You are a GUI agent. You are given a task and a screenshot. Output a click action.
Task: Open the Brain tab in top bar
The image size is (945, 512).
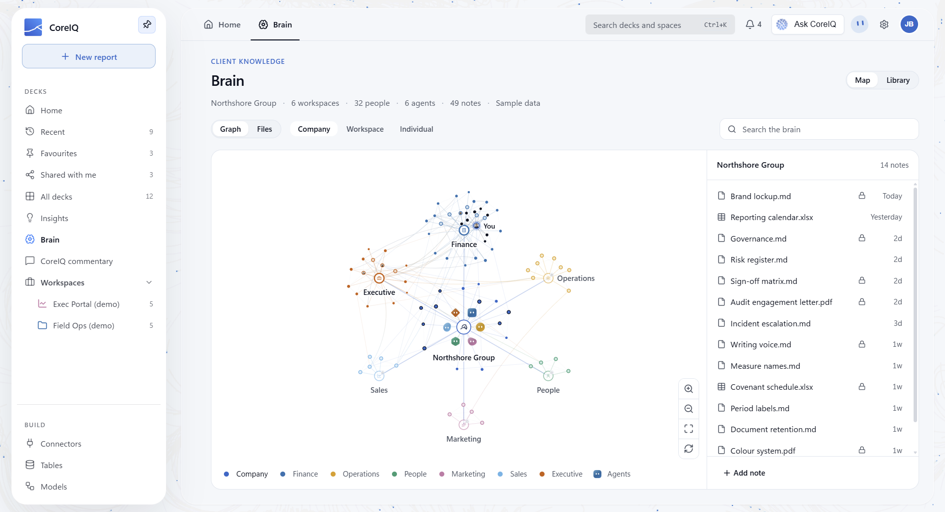275,24
